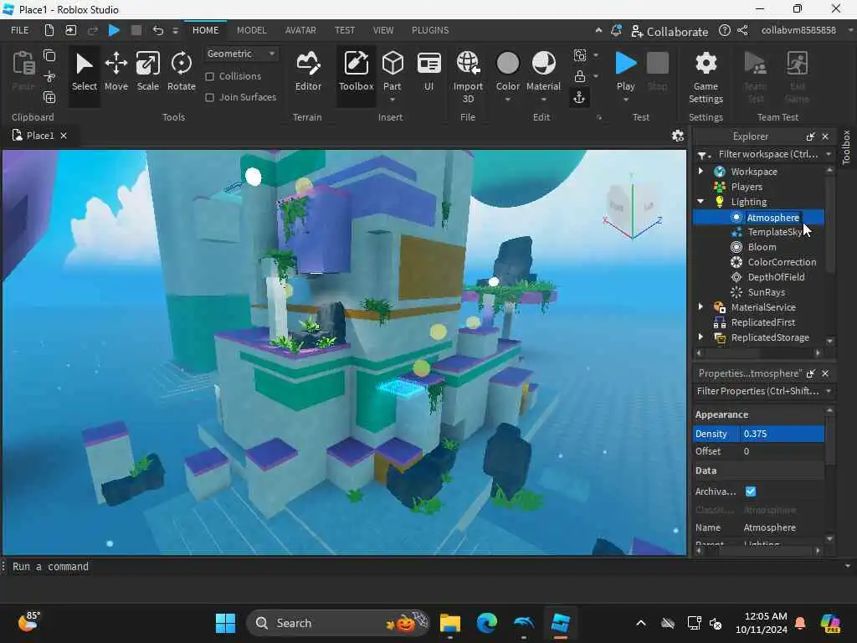Open File Explorer from the taskbar

(x=449, y=623)
